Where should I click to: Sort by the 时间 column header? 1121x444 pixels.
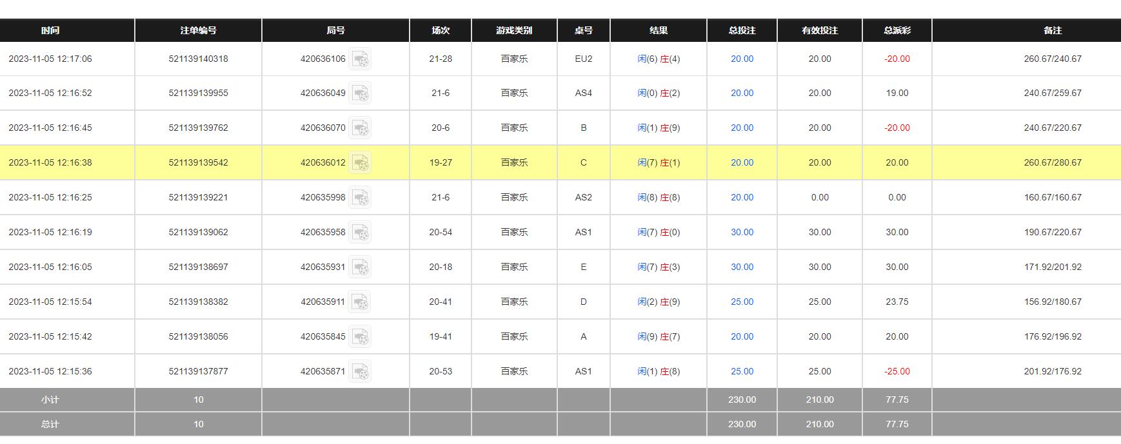click(x=50, y=30)
